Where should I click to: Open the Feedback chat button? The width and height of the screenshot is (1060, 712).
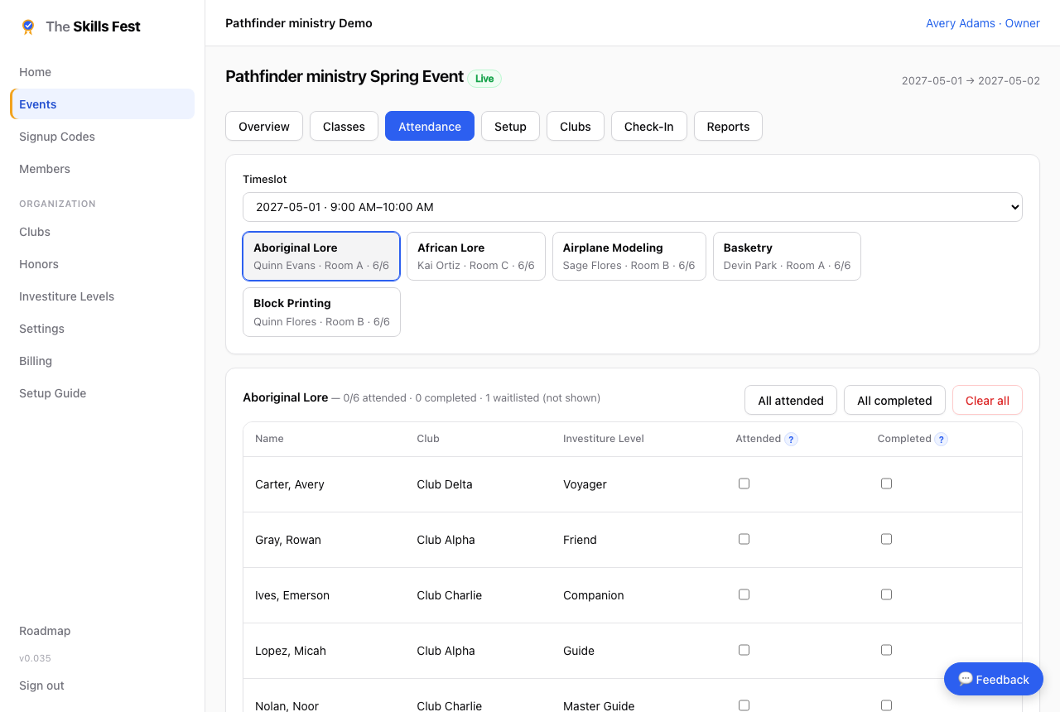click(x=994, y=679)
